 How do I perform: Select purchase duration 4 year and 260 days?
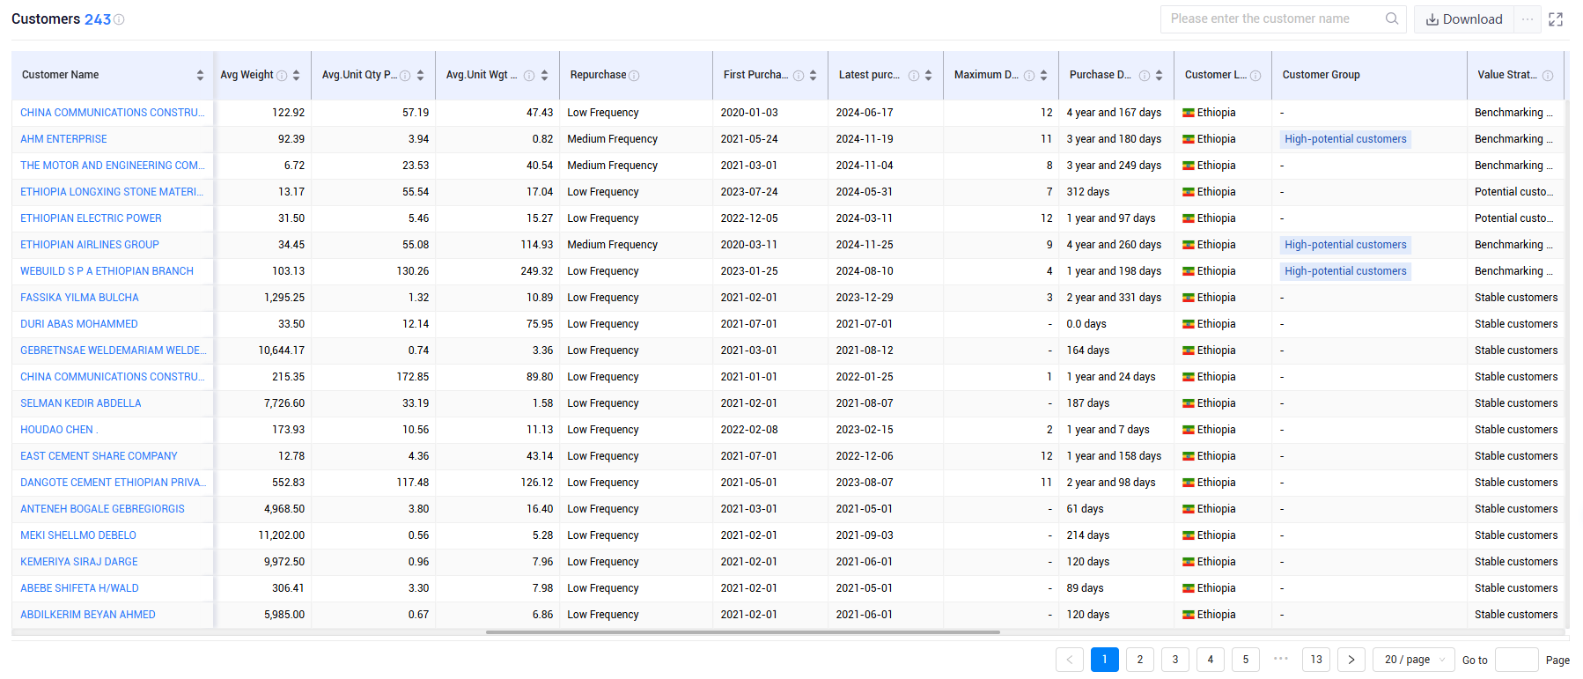(x=1114, y=245)
